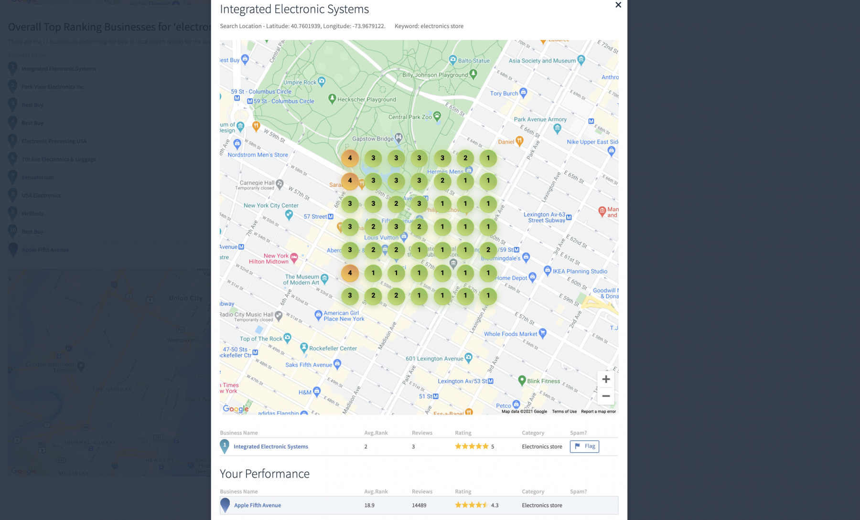Image resolution: width=860 pixels, height=520 pixels.
Task: Zoom in using the map plus icon
Action: click(x=605, y=379)
